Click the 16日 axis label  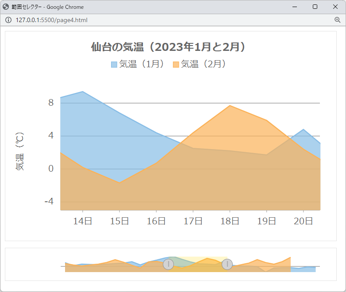click(x=156, y=221)
